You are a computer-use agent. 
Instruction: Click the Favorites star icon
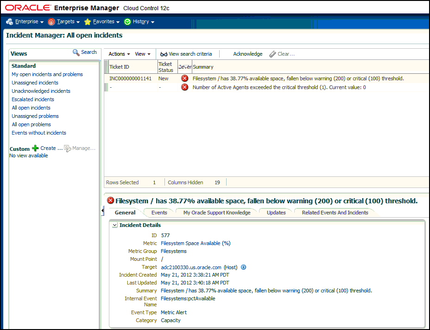[88, 22]
